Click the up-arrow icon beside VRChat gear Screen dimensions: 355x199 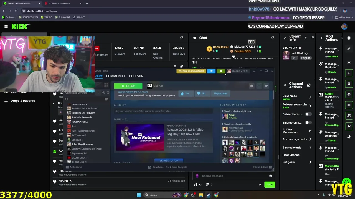pyautogui.click(x=259, y=86)
